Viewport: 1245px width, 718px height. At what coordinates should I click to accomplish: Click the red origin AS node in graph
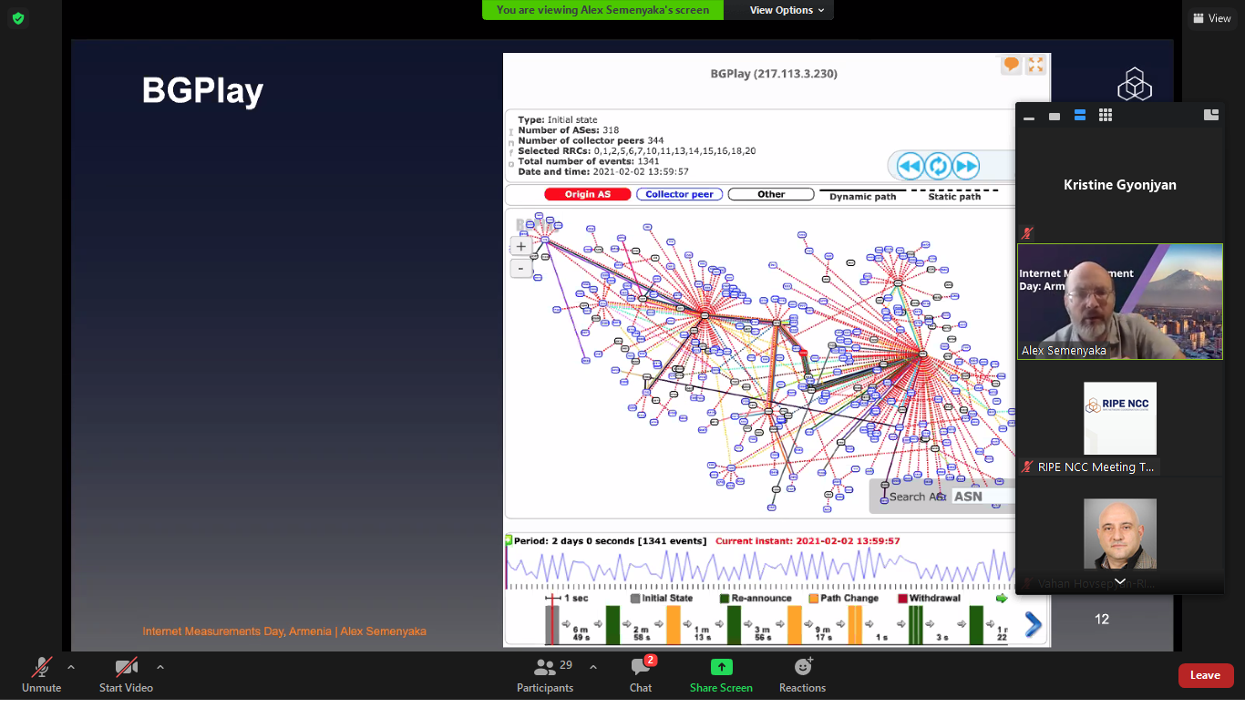(x=803, y=353)
